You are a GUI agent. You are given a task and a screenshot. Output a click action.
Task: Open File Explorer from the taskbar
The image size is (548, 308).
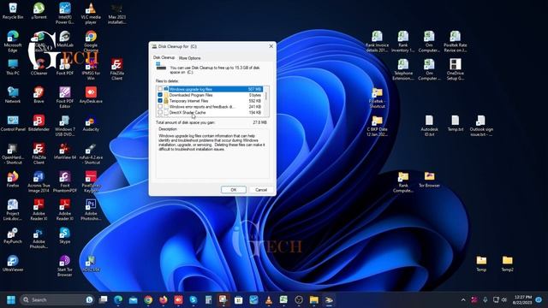[314, 299]
